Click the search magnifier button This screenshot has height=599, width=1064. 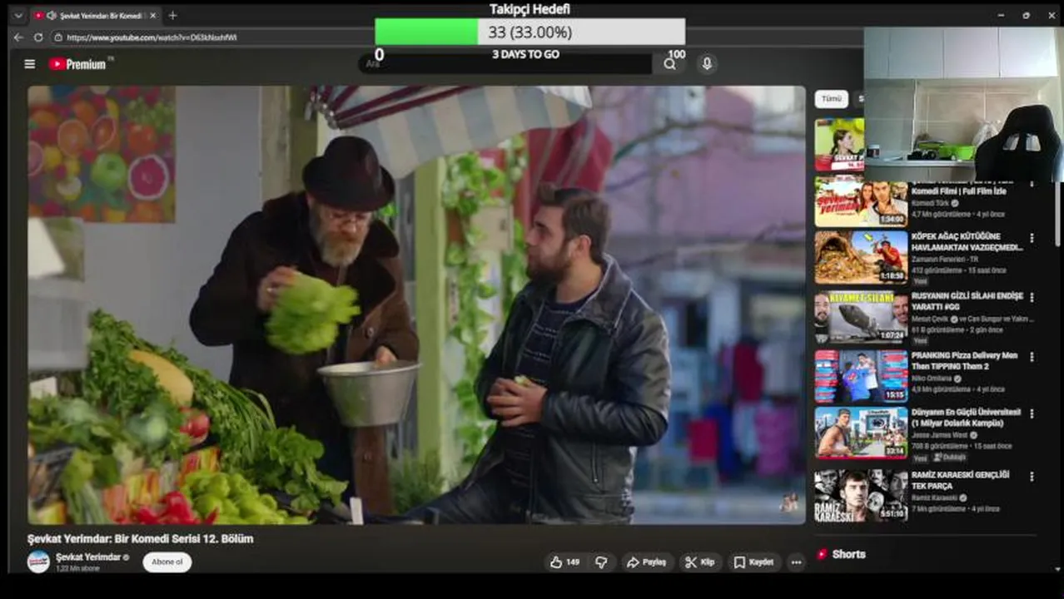669,64
